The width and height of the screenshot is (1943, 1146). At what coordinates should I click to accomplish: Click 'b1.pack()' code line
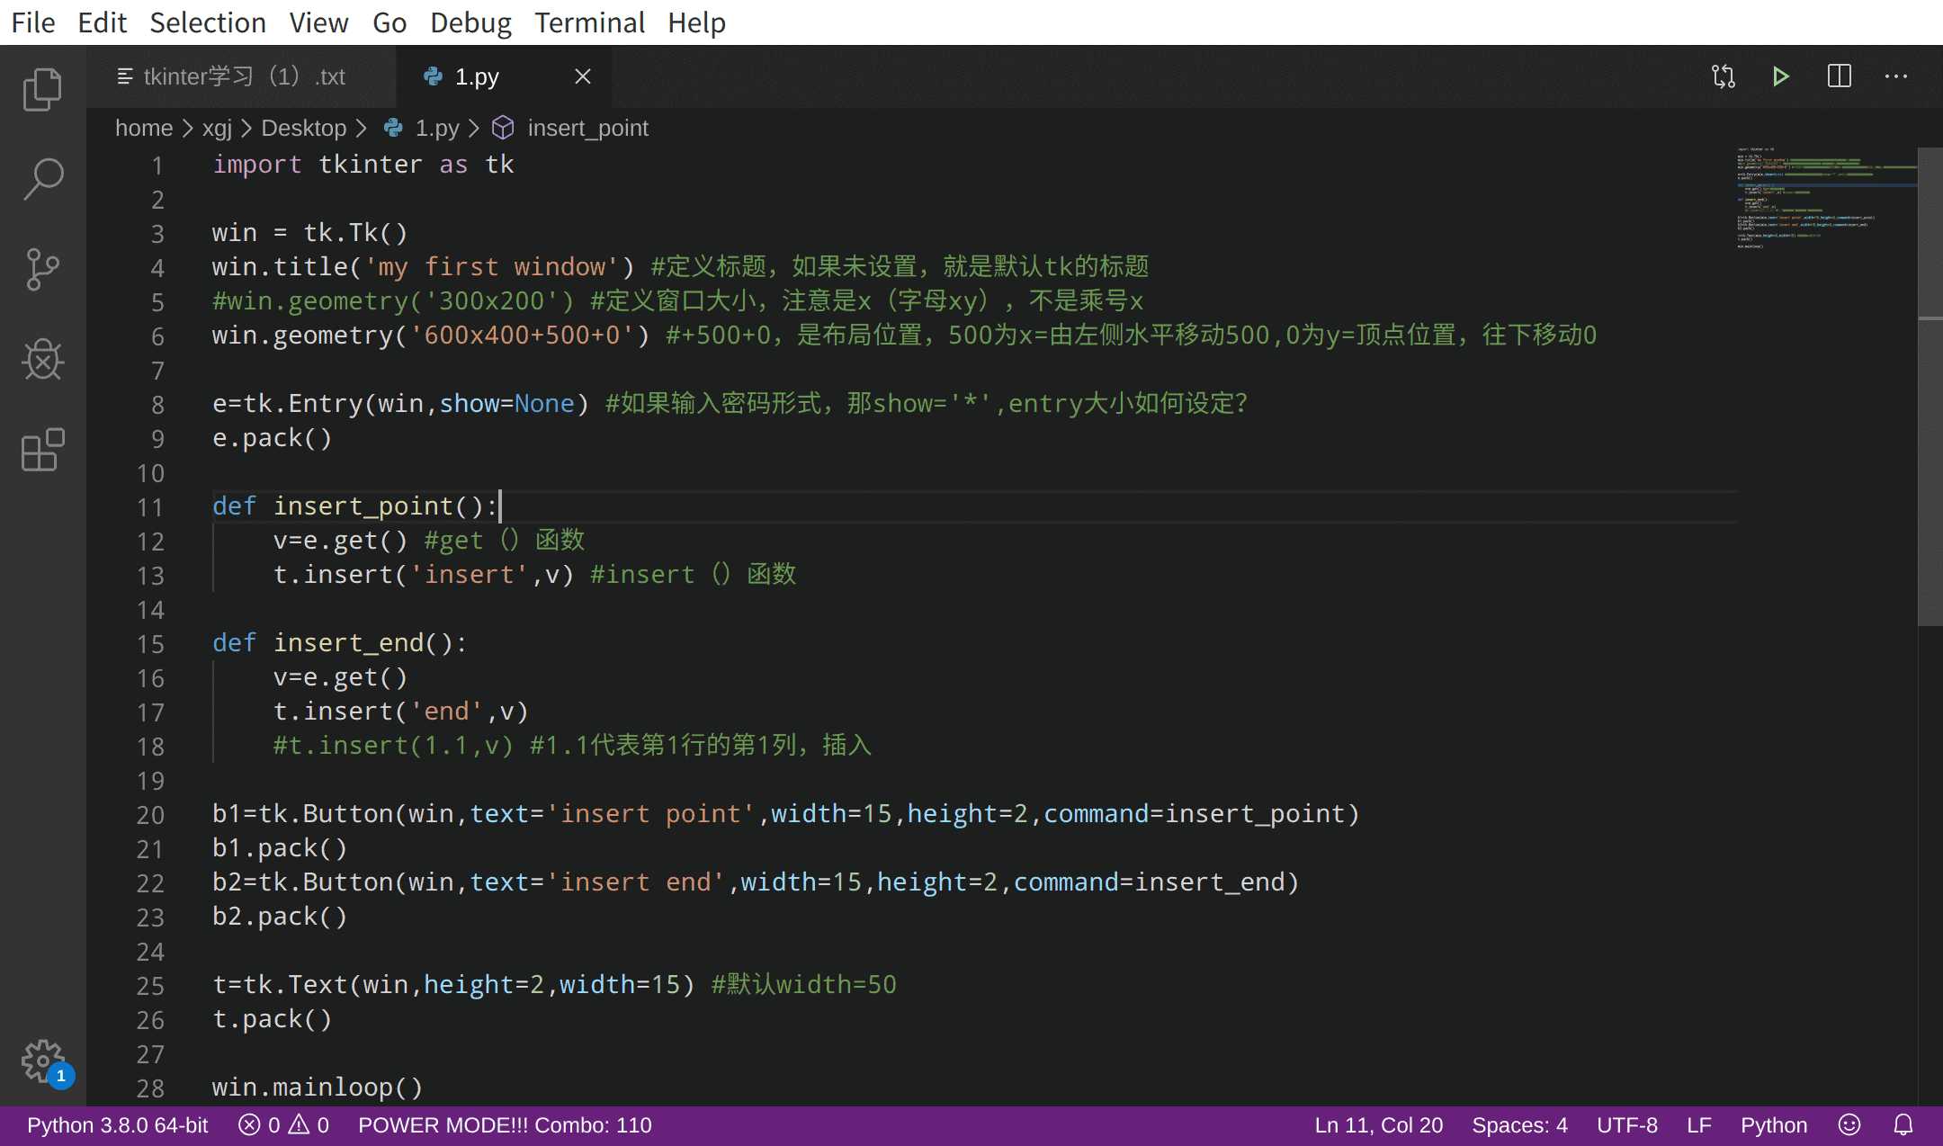[x=280, y=848]
